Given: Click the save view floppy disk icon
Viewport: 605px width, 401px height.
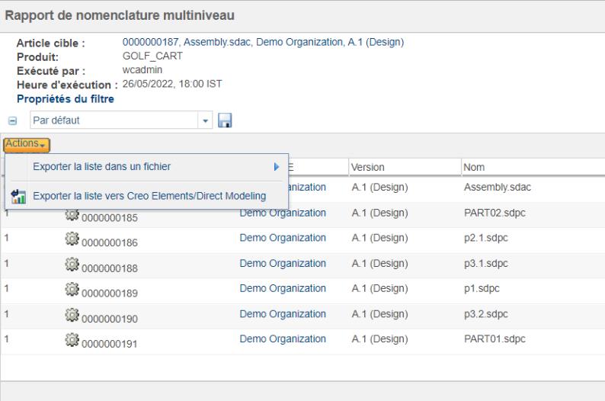Looking at the screenshot, I should pyautogui.click(x=225, y=120).
